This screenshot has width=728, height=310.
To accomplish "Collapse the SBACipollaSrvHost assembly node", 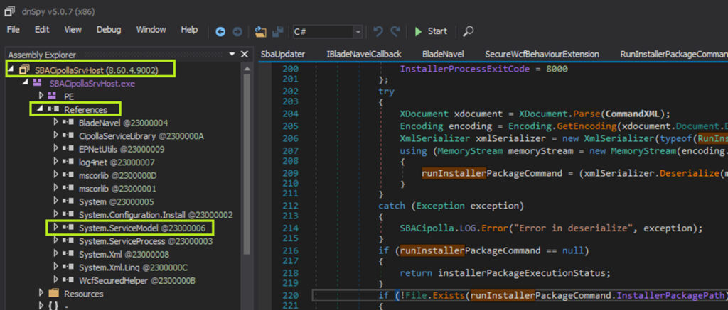I will 11,70.
